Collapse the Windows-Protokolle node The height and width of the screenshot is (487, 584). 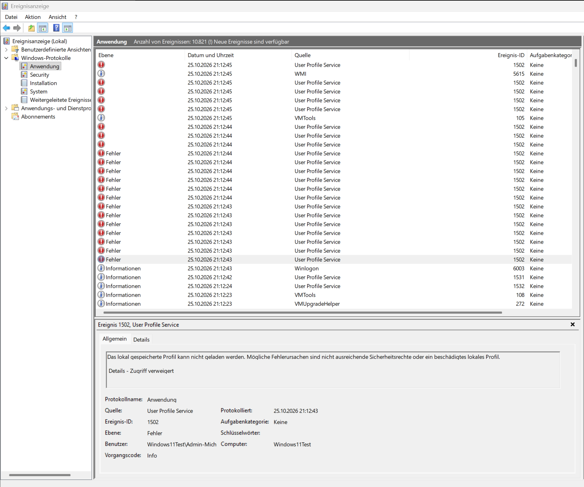click(x=6, y=58)
